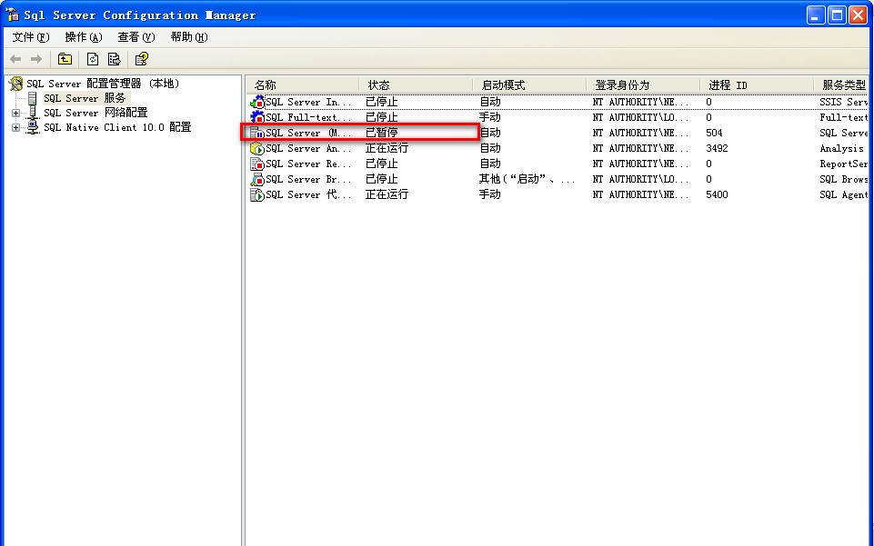This screenshot has width=874, height=546.
Task: Click the title bar application icon
Action: [12, 15]
